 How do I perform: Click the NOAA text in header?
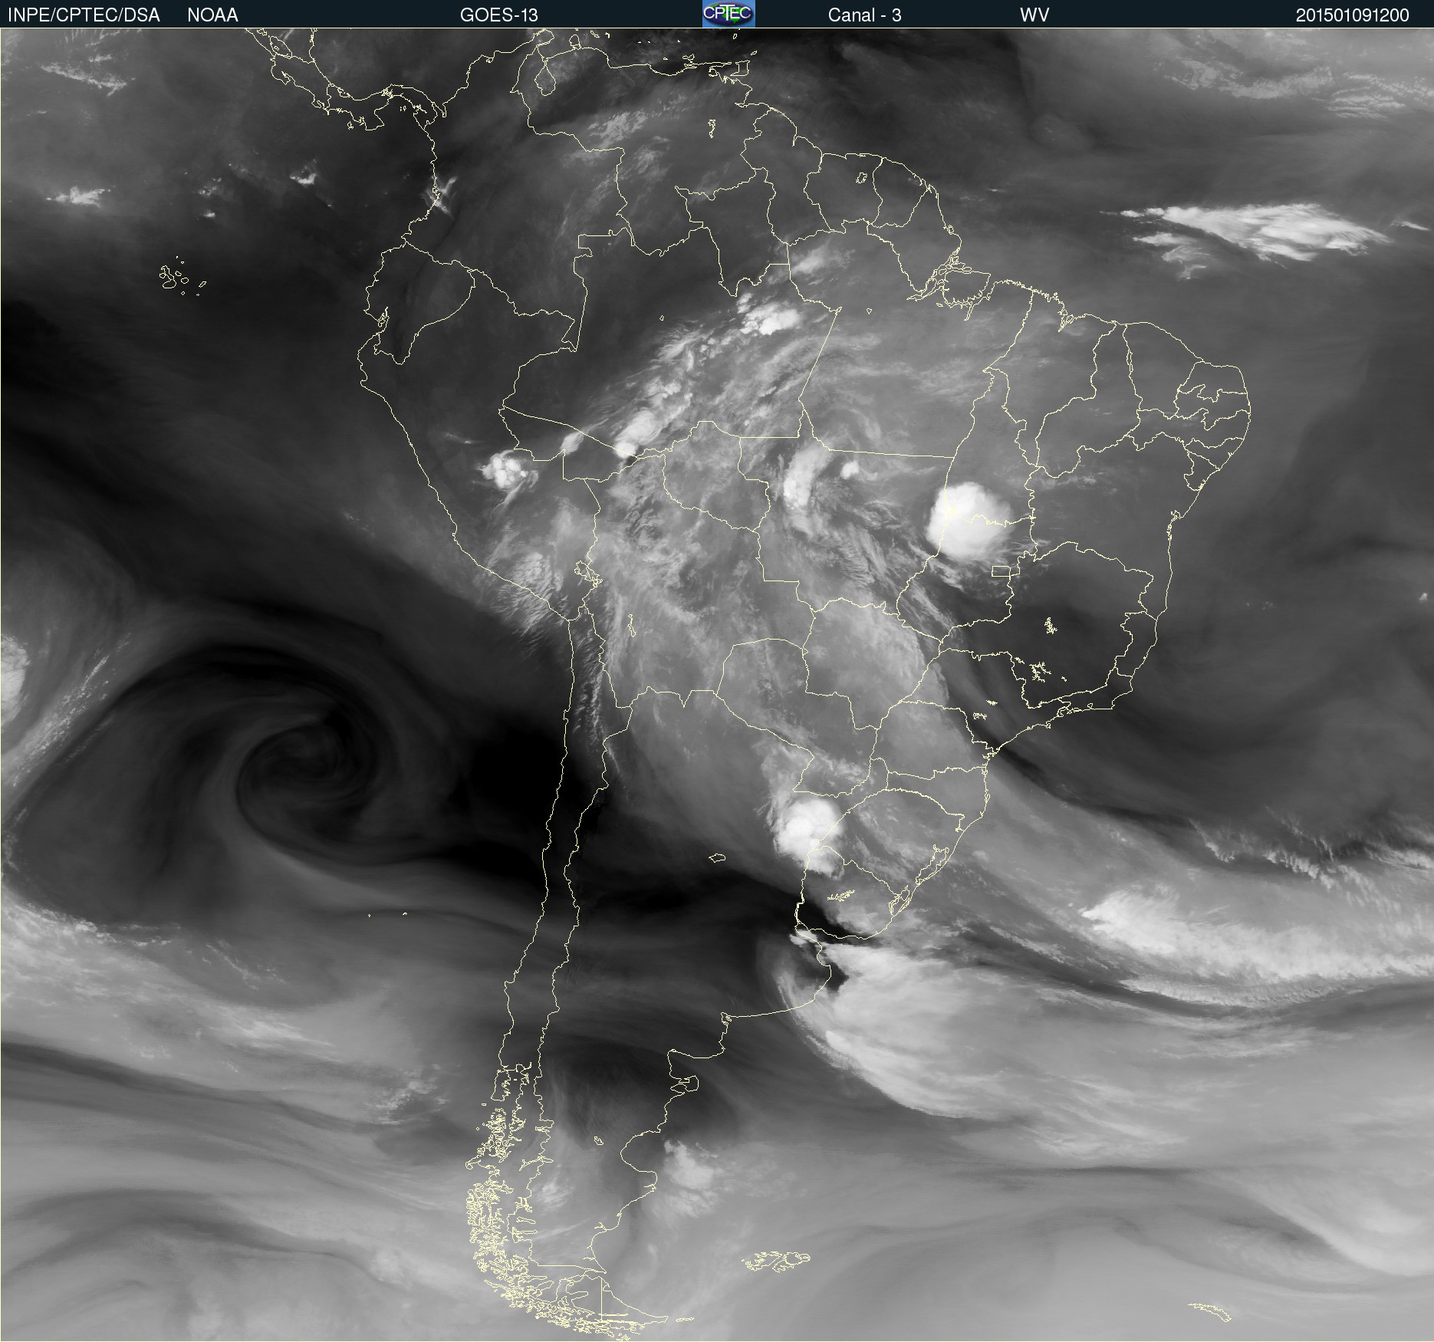(212, 15)
